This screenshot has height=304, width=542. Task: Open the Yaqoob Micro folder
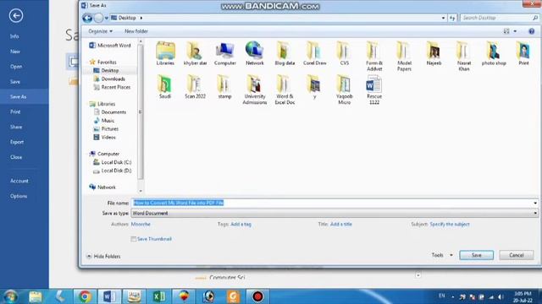345,90
